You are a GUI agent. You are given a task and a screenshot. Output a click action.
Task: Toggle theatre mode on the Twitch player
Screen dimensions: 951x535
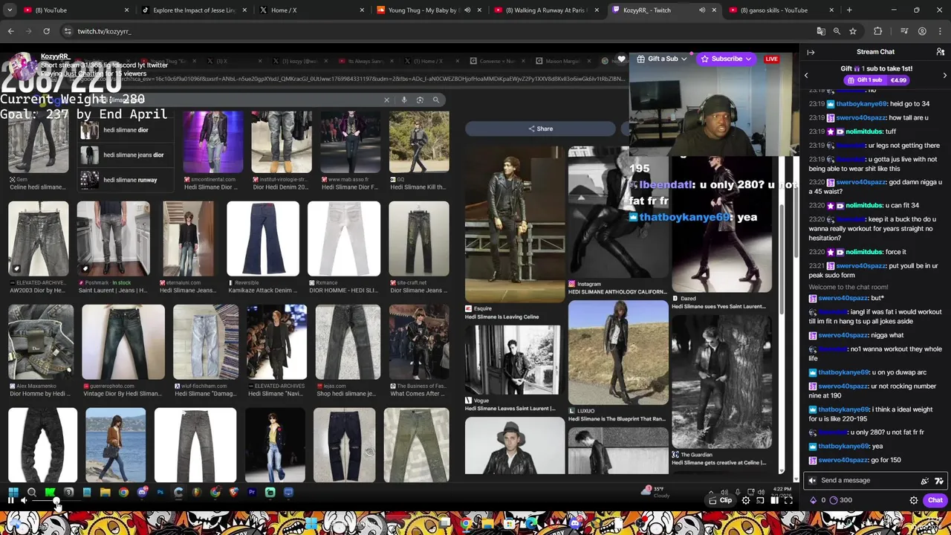point(774,500)
